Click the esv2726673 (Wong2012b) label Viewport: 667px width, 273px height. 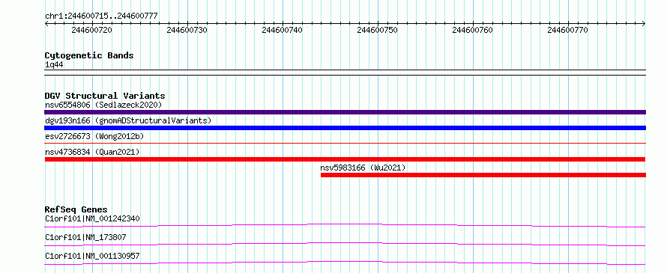coord(94,136)
